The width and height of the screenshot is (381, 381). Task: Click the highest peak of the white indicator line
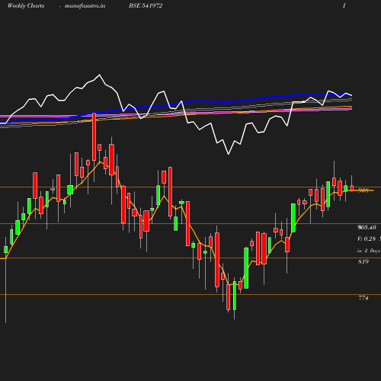(99, 75)
